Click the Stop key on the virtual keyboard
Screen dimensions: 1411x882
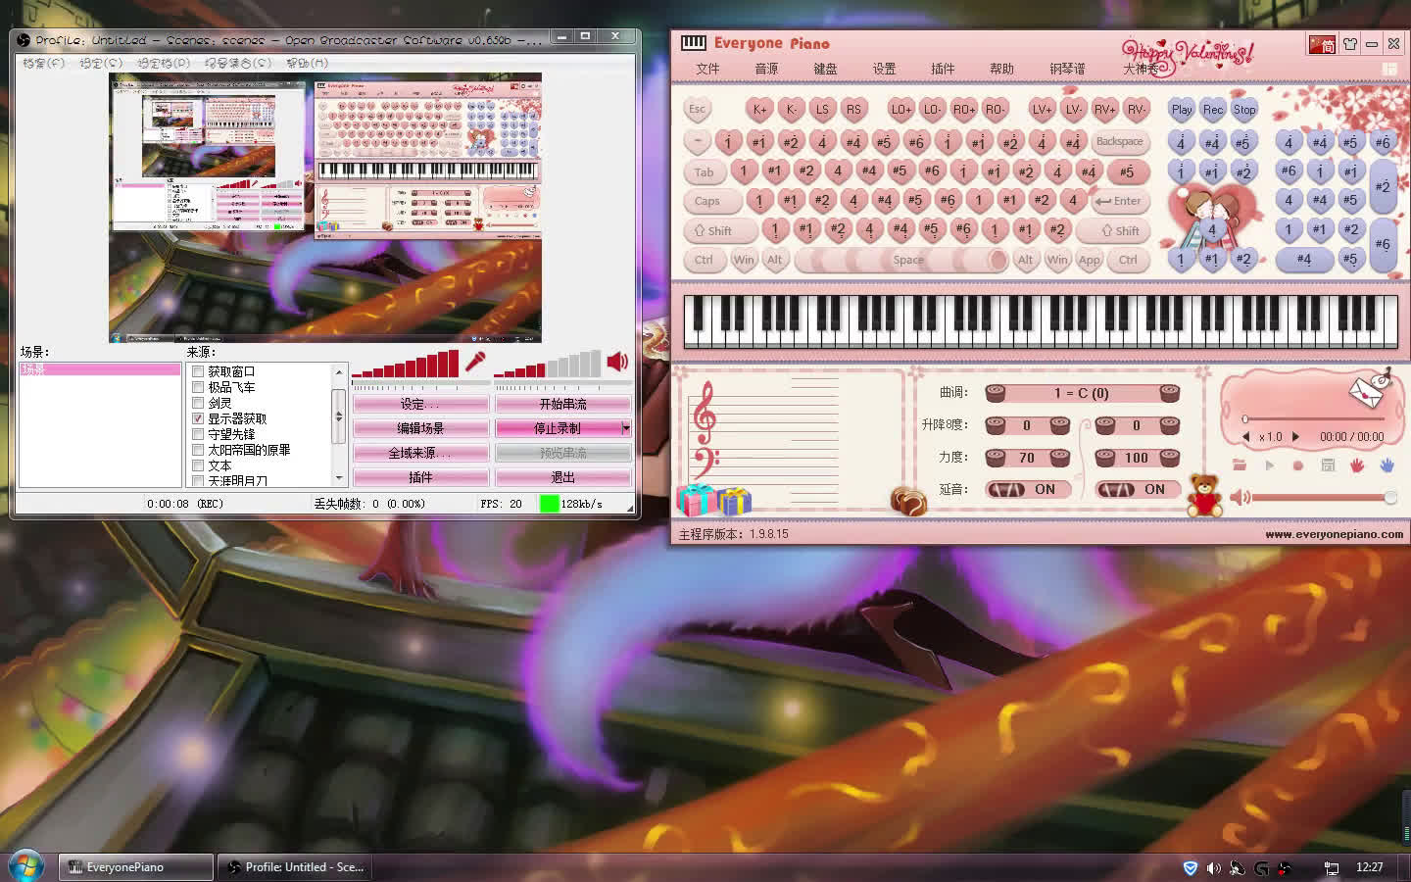(x=1244, y=110)
